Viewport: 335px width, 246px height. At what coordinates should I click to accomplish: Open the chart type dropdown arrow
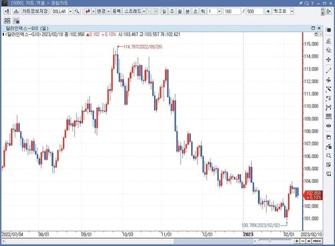click(93, 11)
